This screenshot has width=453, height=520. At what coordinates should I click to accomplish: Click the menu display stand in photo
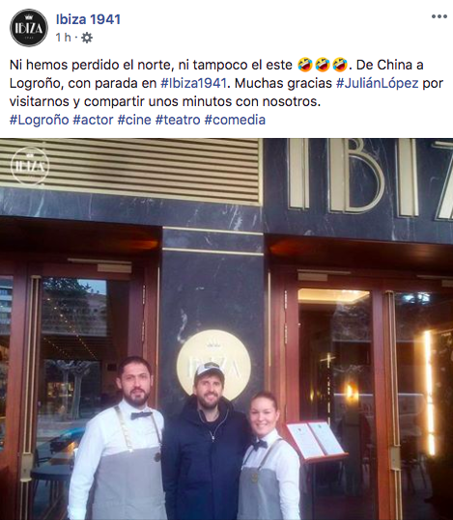pos(317,440)
